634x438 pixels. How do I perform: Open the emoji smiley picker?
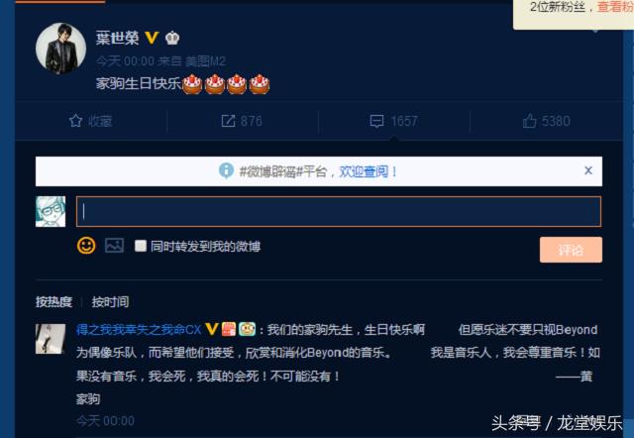[86, 246]
